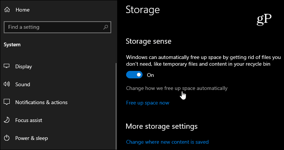
Task: Click the Free up space now link
Action: [148, 103]
